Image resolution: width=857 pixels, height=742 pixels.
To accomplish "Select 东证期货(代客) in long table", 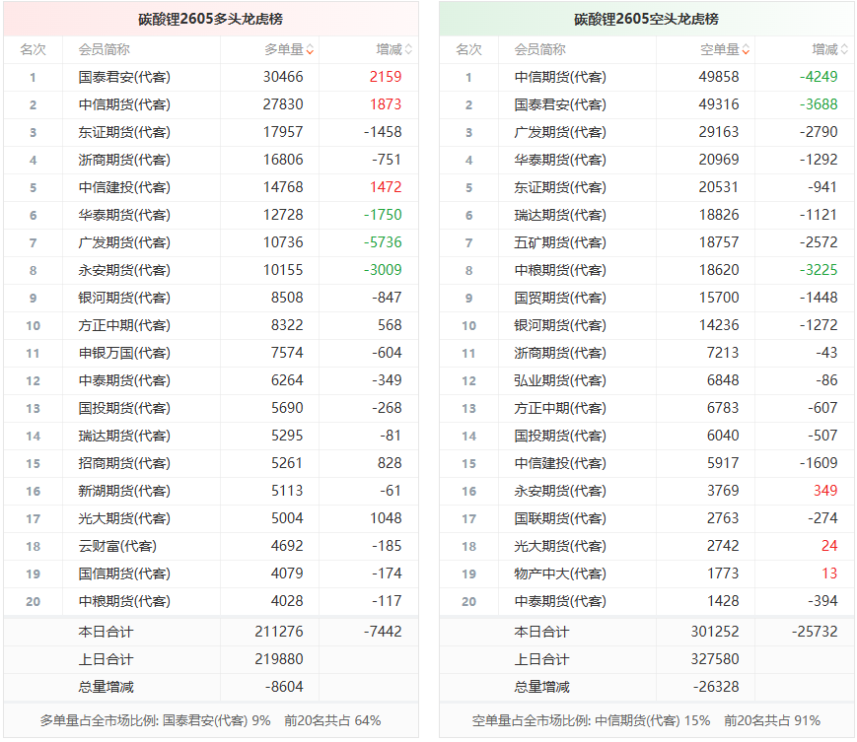I will pos(124,132).
